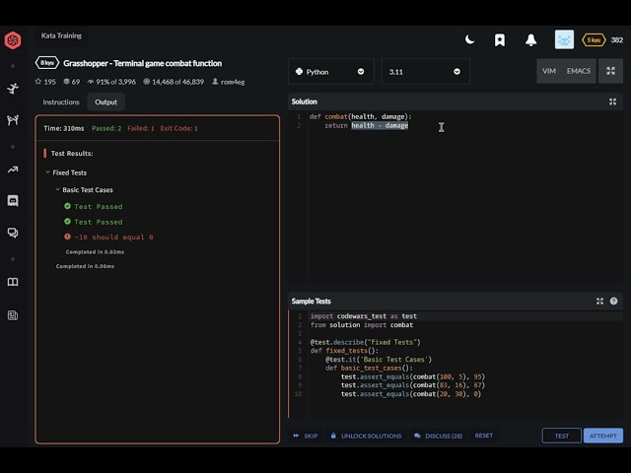Click the TEST button
This screenshot has width=631, height=473.
coord(561,436)
